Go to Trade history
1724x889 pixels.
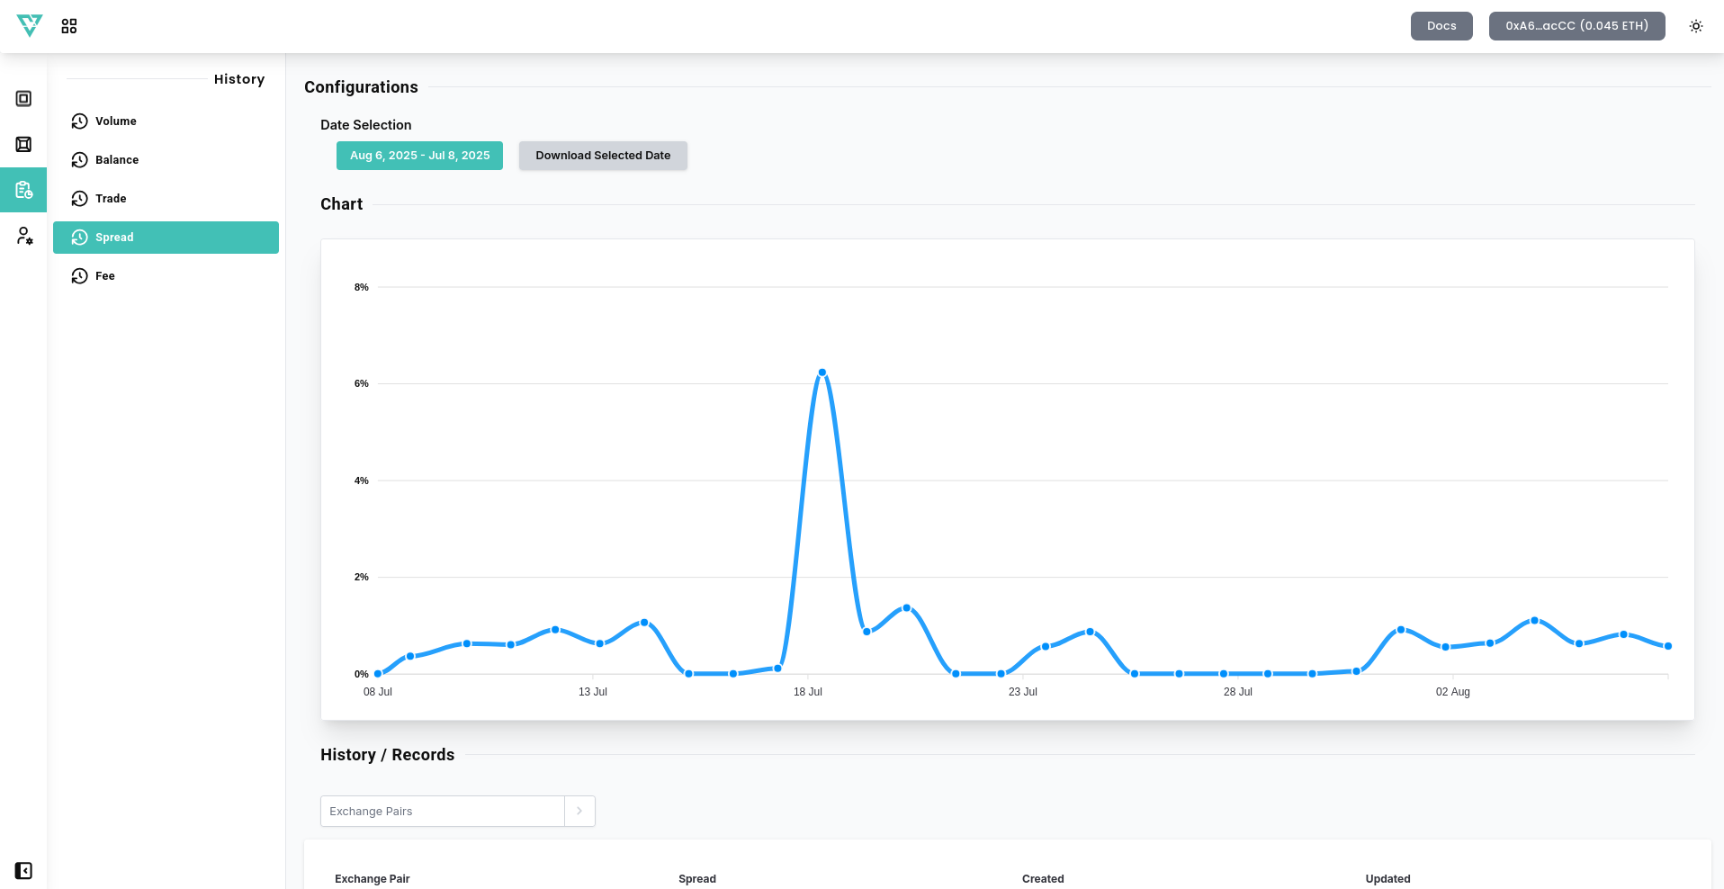pyautogui.click(x=111, y=199)
